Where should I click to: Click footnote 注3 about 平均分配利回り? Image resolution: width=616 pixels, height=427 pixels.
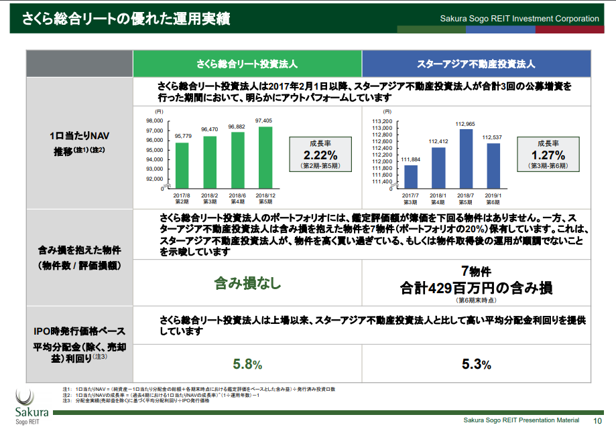(x=136, y=401)
